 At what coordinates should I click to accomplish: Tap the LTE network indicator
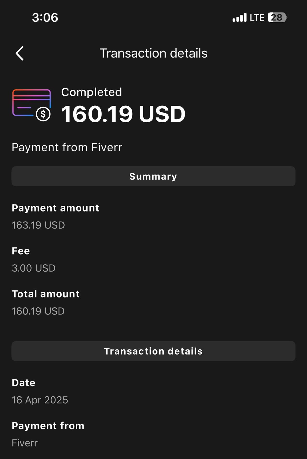(x=257, y=18)
